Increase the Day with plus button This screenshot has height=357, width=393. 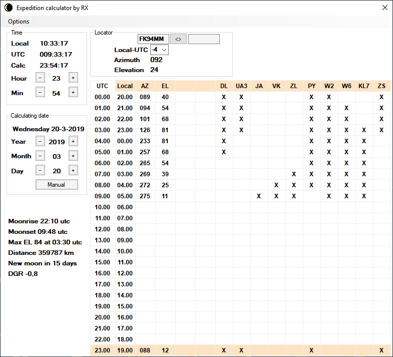(x=73, y=171)
